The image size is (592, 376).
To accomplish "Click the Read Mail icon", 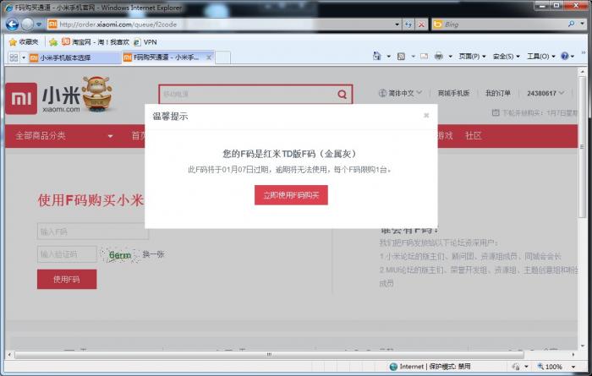I will coord(425,57).
